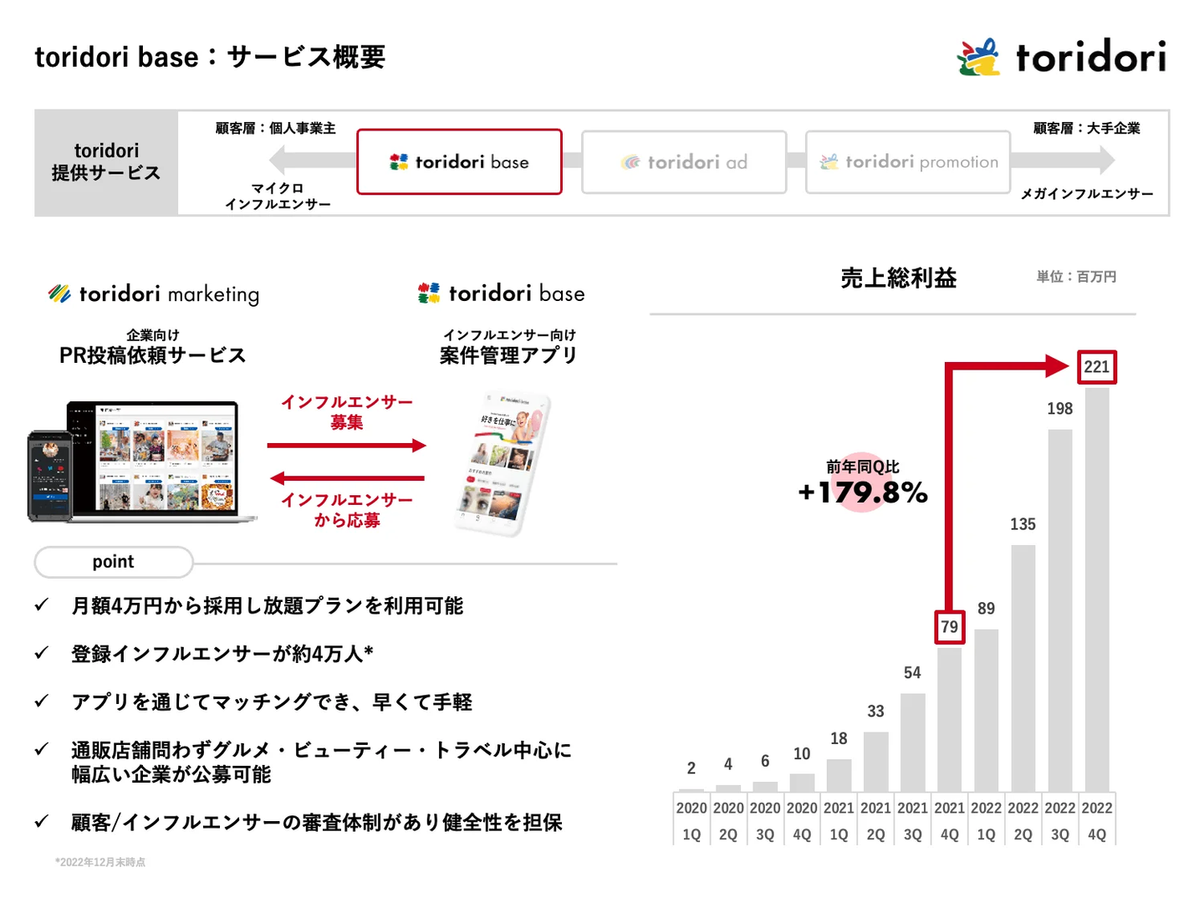Click the value label 18 above 2021 1Q
The height and width of the screenshot is (903, 1204).
(x=839, y=738)
